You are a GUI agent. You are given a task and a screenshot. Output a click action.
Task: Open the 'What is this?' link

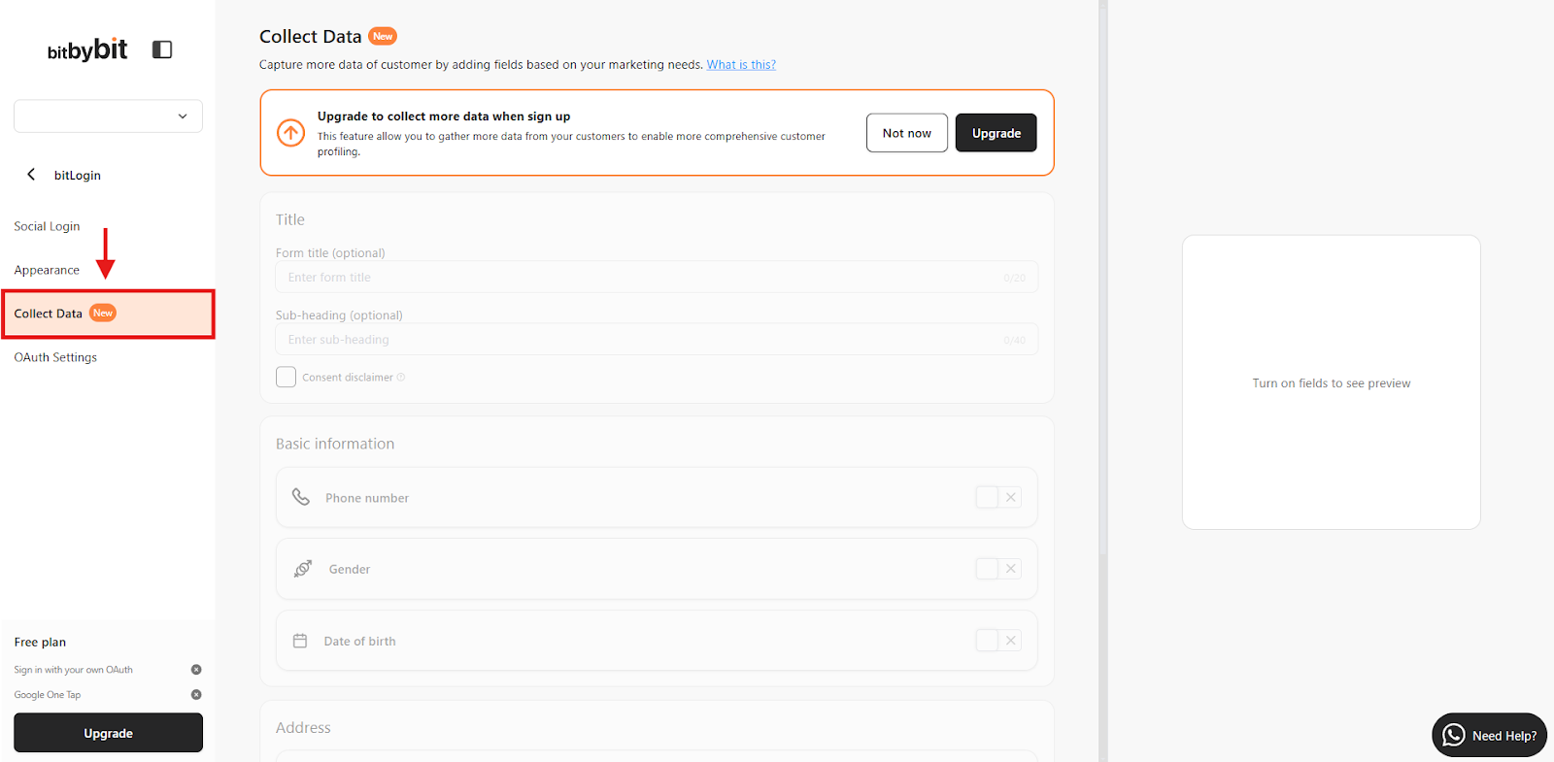click(741, 65)
